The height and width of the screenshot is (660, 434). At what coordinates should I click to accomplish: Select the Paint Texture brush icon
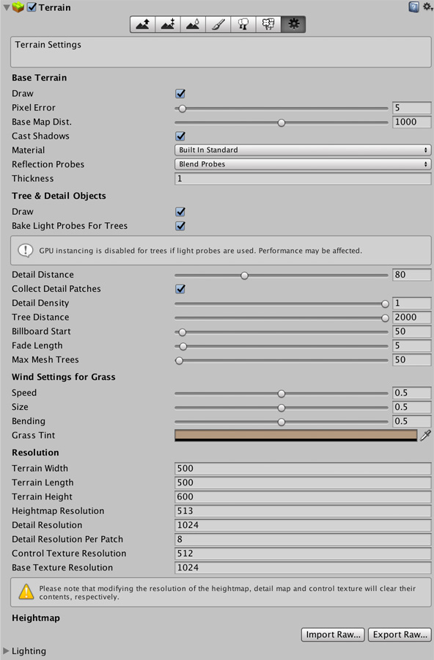click(x=218, y=24)
